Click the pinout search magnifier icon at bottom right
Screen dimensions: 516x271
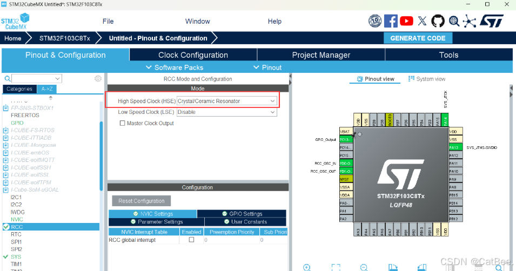click(500, 267)
